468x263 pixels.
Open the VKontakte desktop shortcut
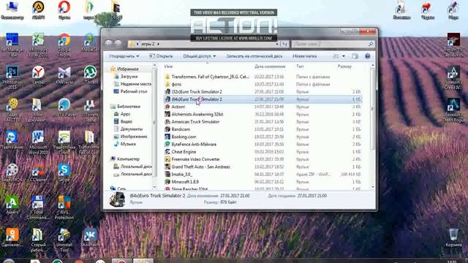coord(90,237)
